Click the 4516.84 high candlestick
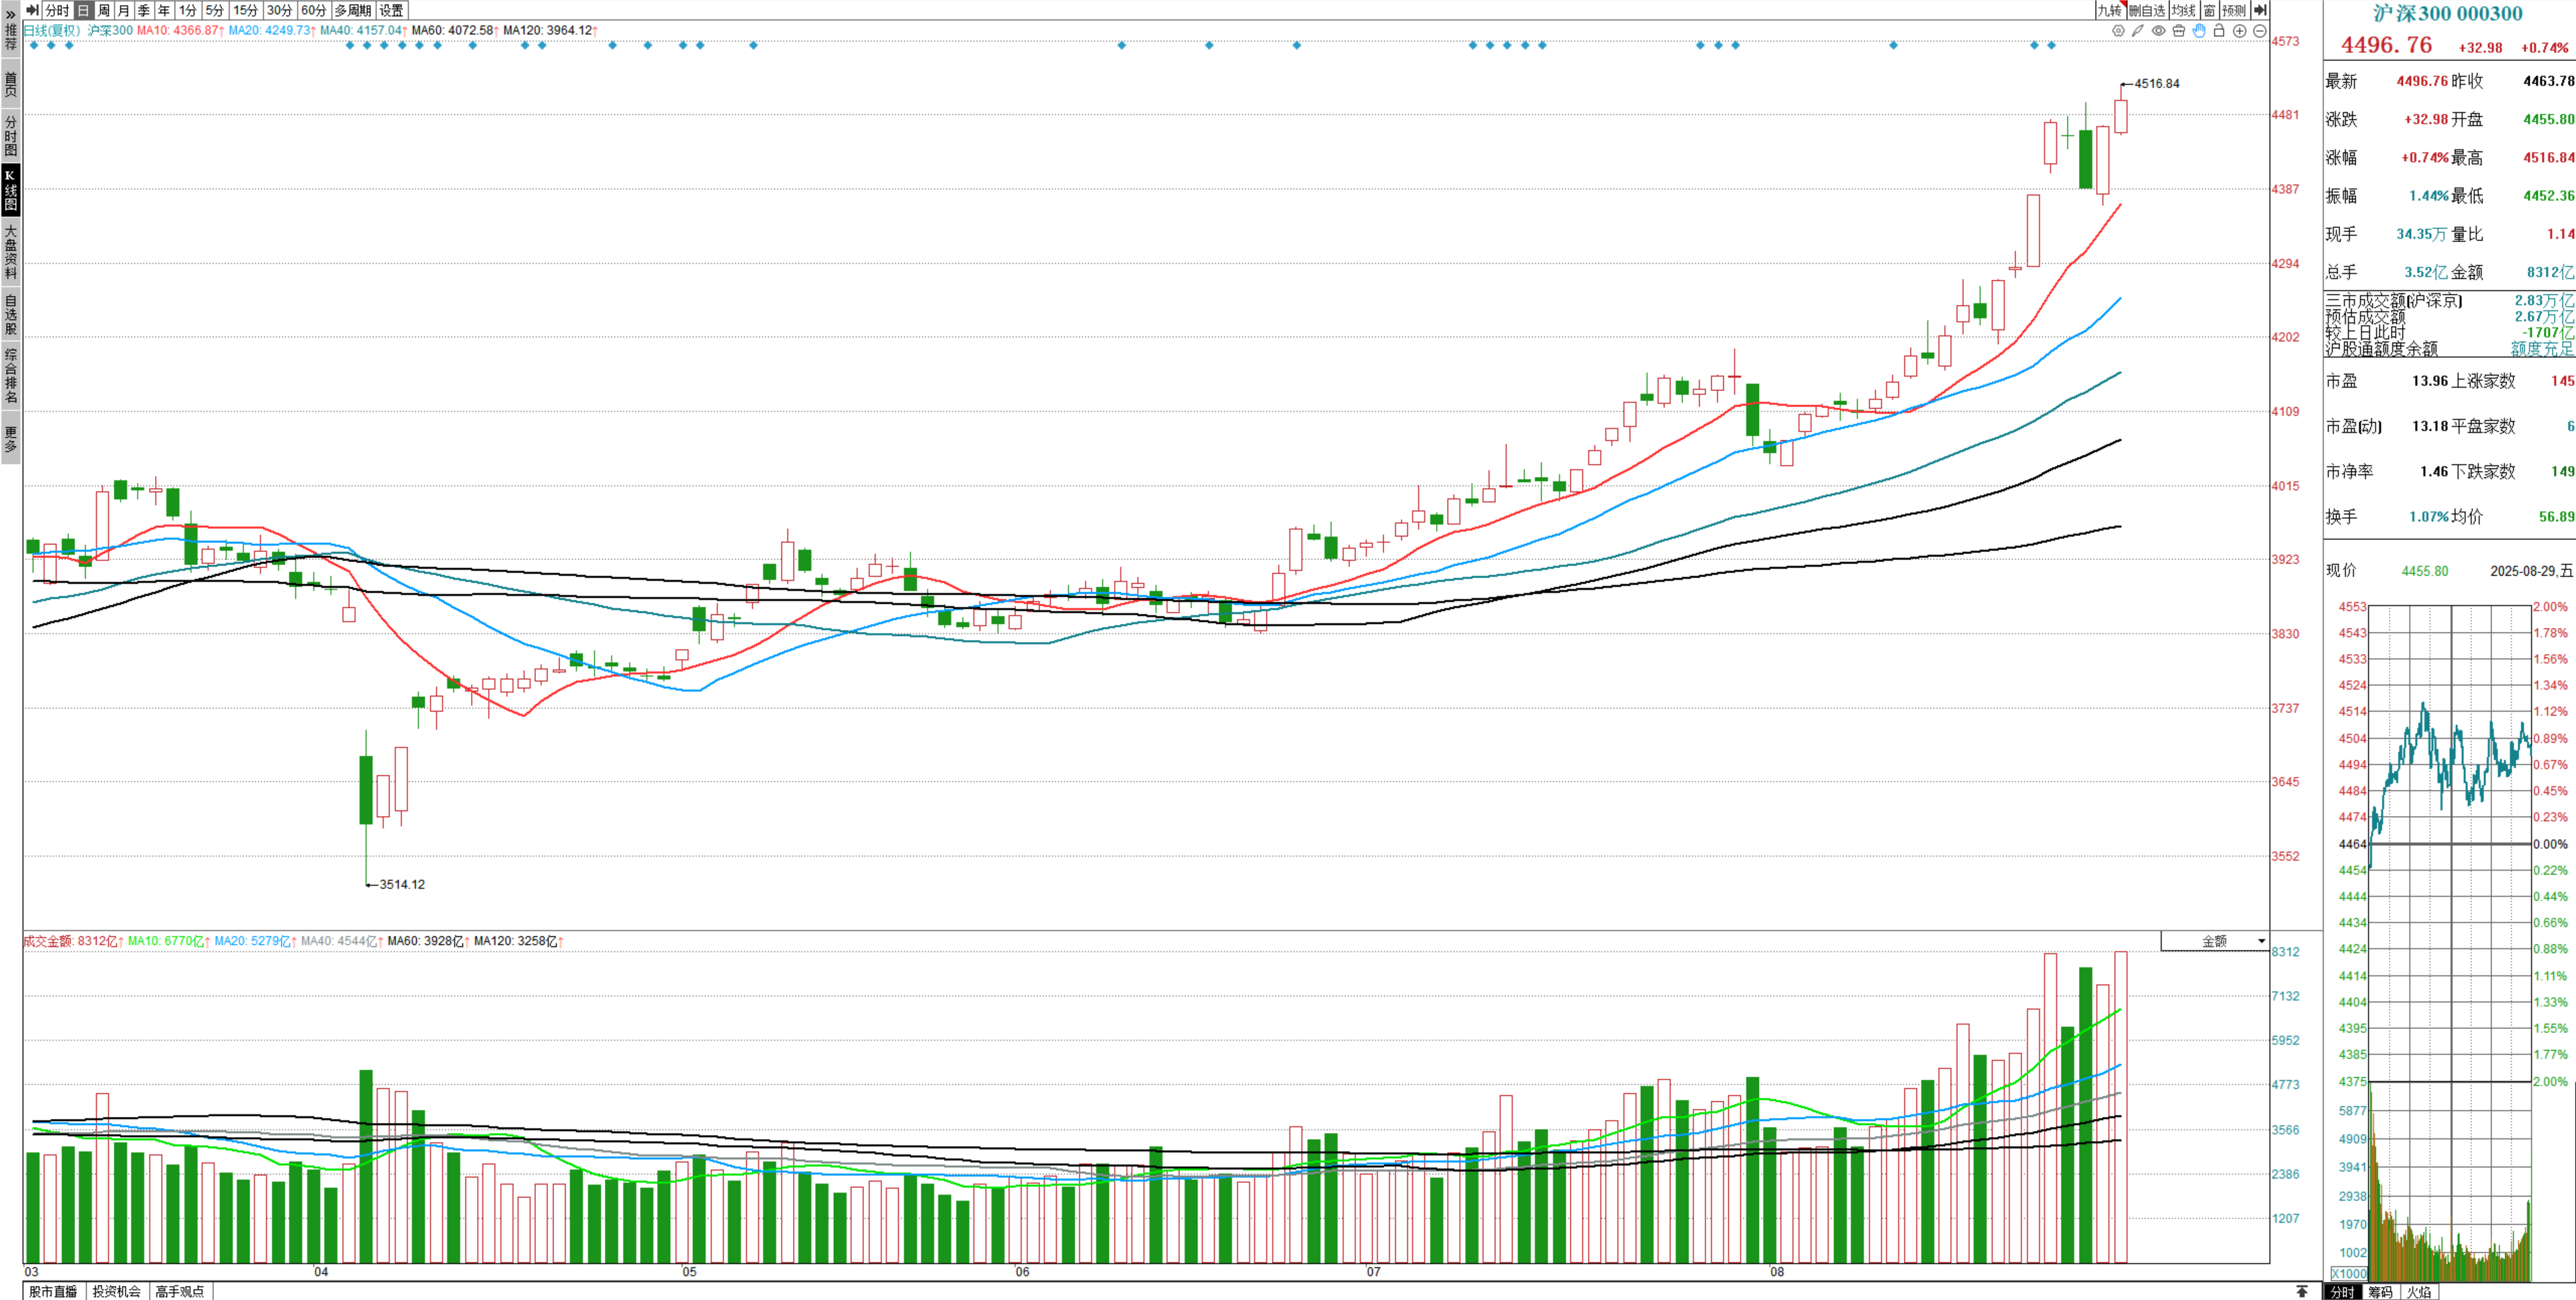 (2121, 115)
